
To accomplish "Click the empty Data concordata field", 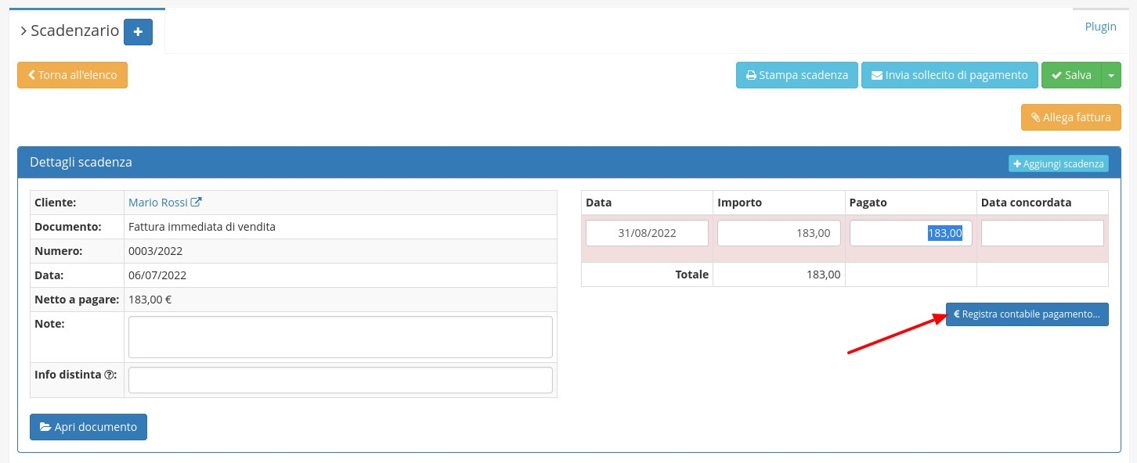I will tap(1041, 233).
